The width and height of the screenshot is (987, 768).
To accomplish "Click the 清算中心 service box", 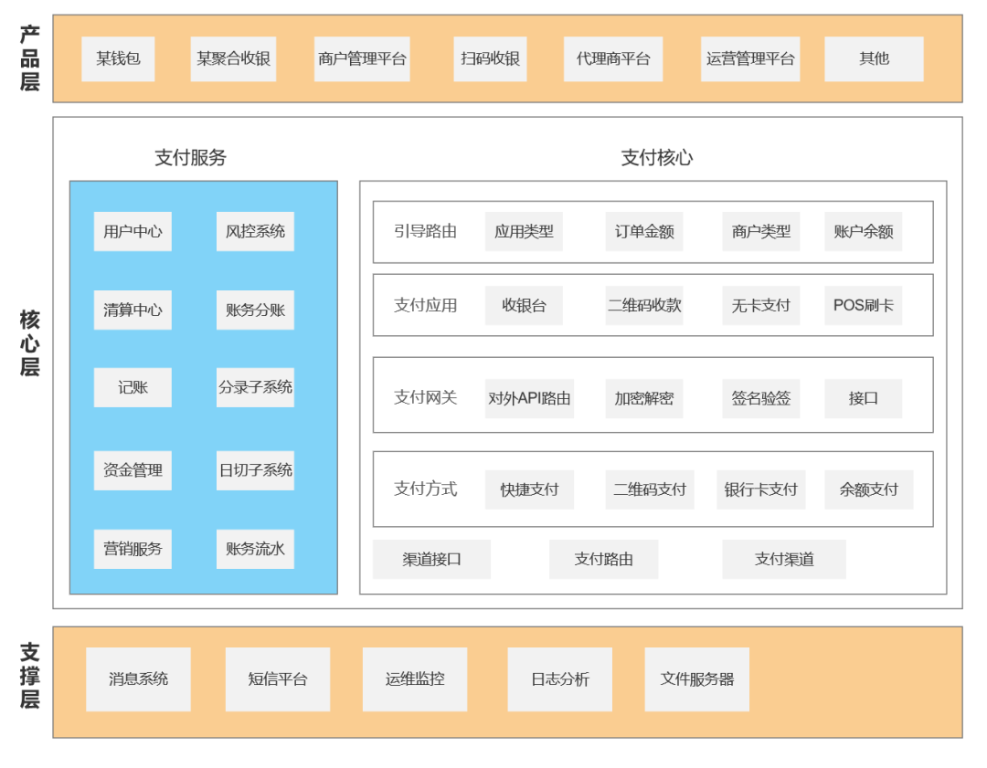I will [133, 310].
